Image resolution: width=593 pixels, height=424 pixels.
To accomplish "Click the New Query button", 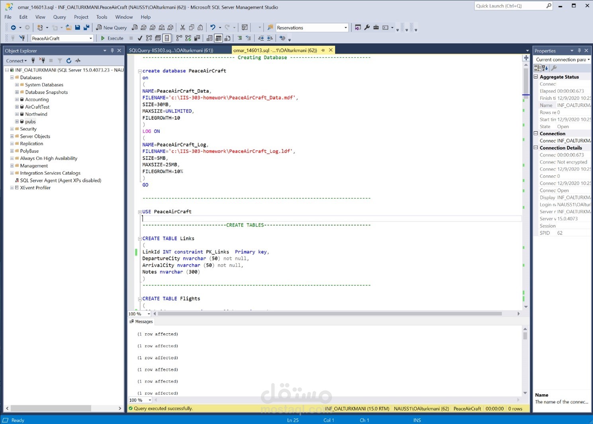I will pos(112,27).
